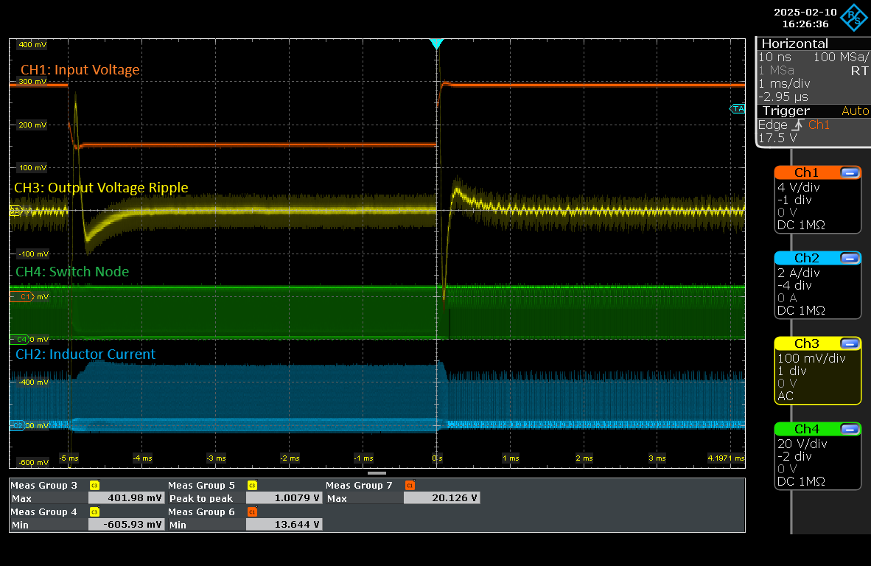Open Ch3 AC coupling setting
The image size is (871, 566).
[x=786, y=396]
